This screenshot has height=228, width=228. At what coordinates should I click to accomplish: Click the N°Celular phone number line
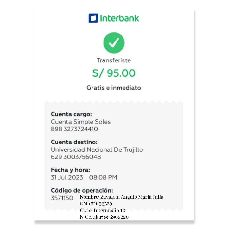click(x=104, y=217)
